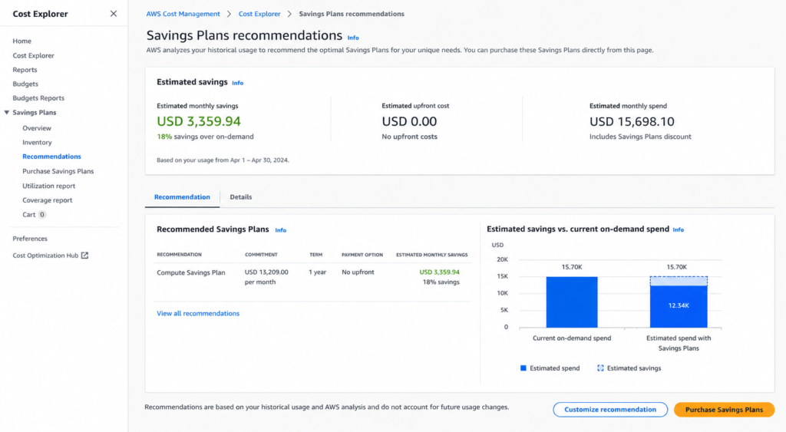Screen dimensions: 786x432
Task: Open Cost Optimization Hub link
Action: (x=45, y=255)
